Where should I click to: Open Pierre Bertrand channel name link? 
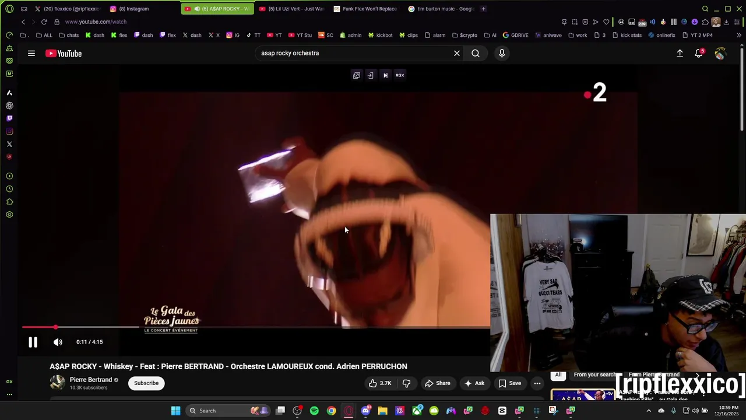pyautogui.click(x=91, y=380)
